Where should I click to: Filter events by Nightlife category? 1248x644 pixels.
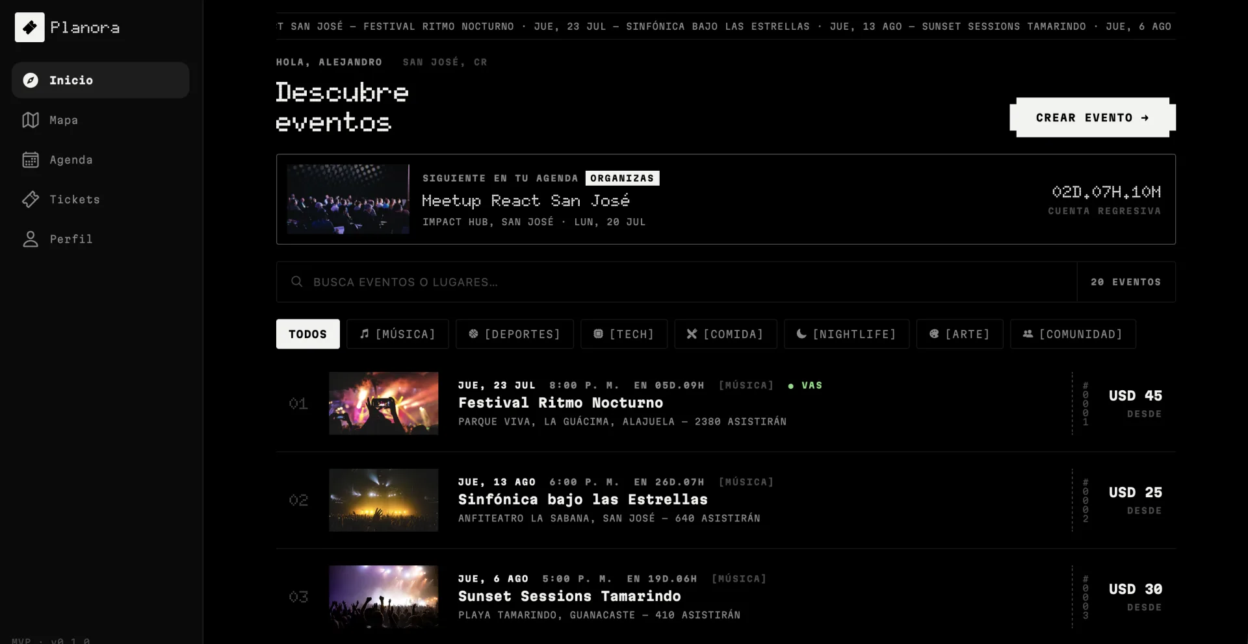847,334
